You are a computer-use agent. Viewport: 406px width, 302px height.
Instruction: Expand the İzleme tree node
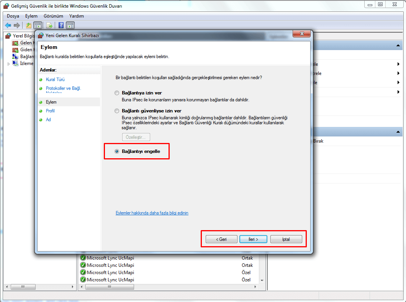(x=9, y=64)
